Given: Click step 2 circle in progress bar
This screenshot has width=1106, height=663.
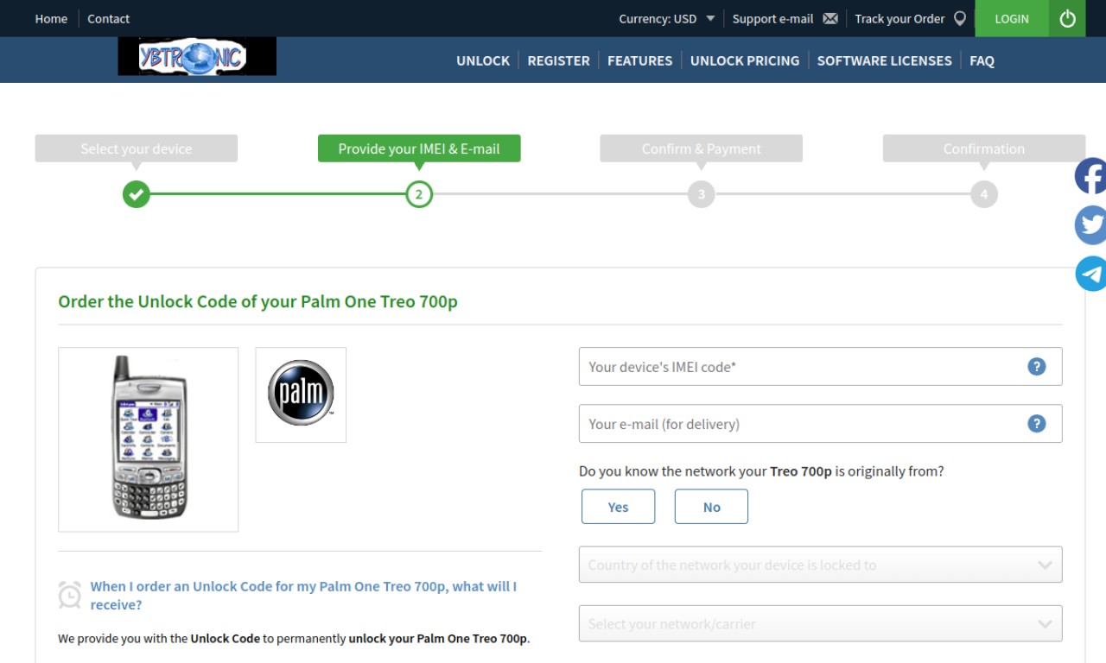Looking at the screenshot, I should 419,194.
